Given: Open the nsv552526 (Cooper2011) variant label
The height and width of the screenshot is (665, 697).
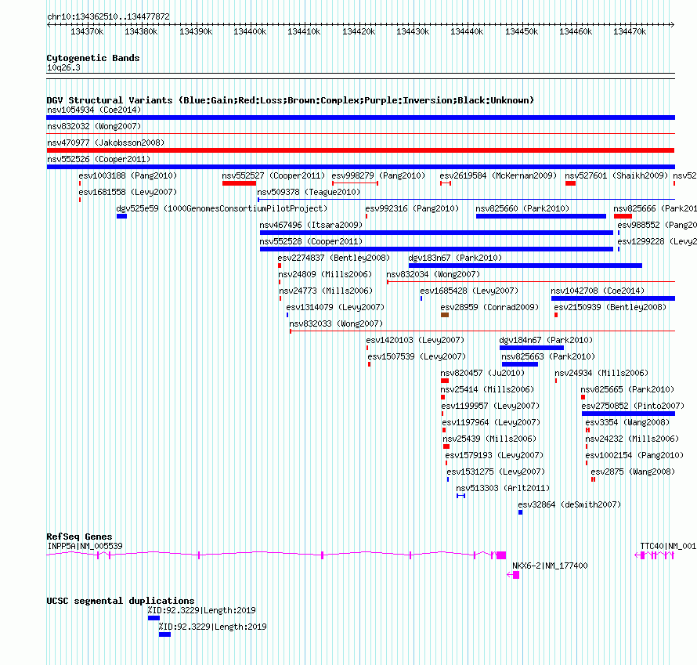Looking at the screenshot, I should pos(99,159).
